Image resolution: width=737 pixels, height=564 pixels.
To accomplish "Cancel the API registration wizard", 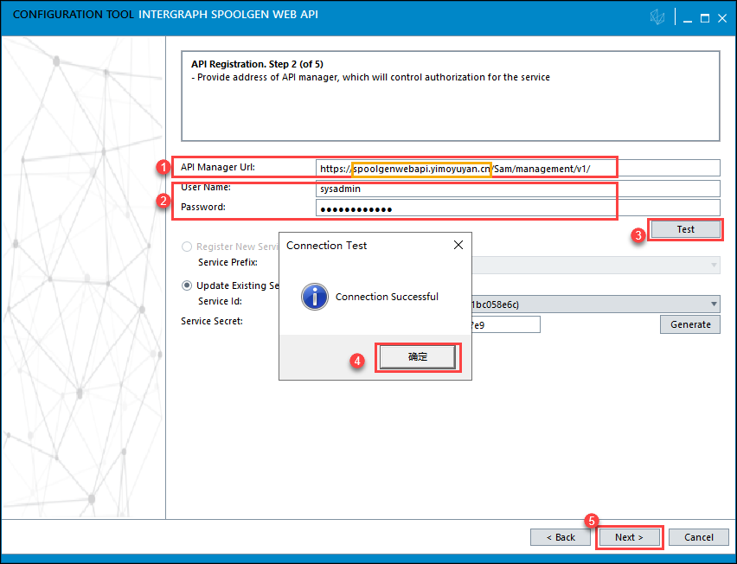I will [x=698, y=537].
